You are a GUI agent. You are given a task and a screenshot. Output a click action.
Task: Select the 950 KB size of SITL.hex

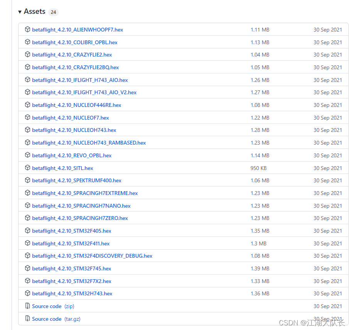pyautogui.click(x=258, y=168)
